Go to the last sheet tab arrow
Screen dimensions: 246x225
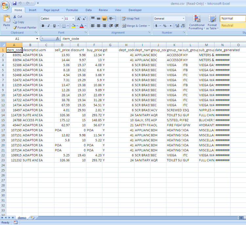point(13,218)
